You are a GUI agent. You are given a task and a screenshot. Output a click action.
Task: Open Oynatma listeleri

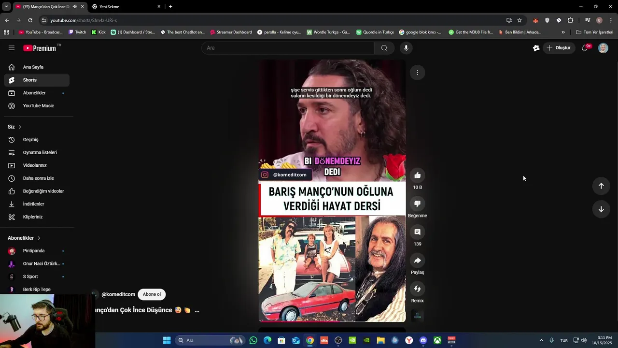click(37, 153)
